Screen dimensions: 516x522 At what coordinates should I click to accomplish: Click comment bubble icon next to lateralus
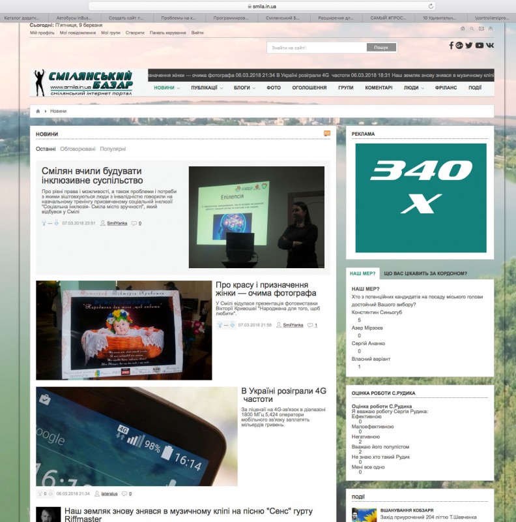click(124, 494)
